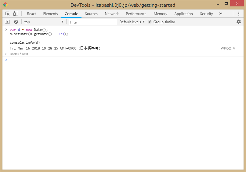Open the VM452:4 source link
The image size is (246, 172).
point(228,48)
